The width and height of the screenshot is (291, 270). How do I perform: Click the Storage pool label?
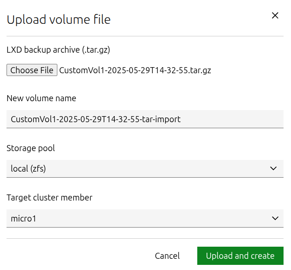coord(31,148)
